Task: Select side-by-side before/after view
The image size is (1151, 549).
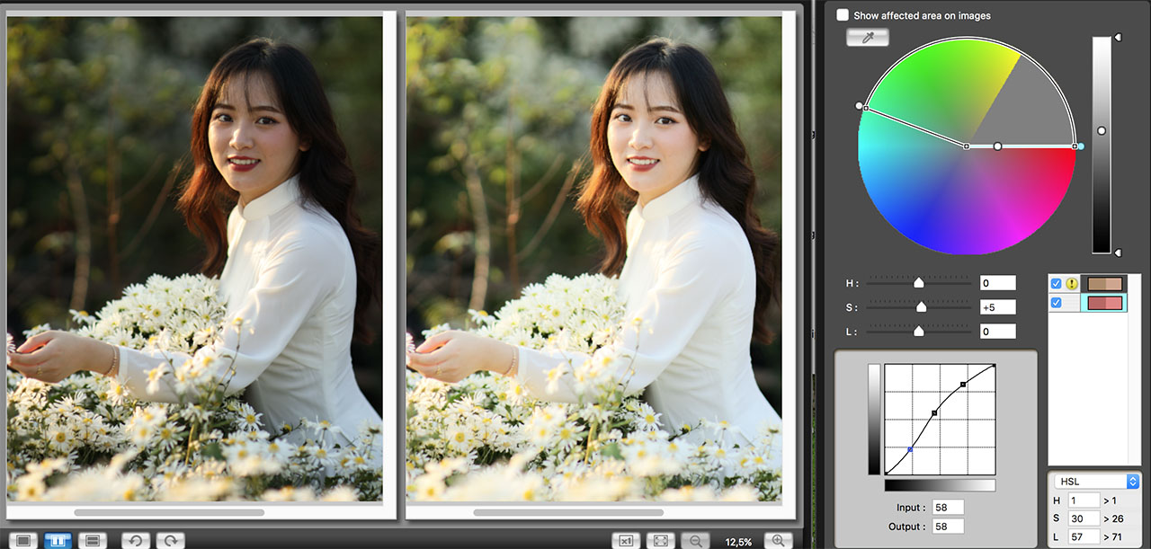Action: click(x=58, y=540)
